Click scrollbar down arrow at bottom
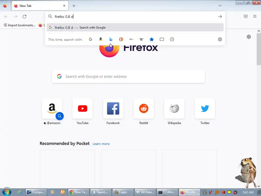The width and height of the screenshot is (261, 196). click(x=259, y=186)
